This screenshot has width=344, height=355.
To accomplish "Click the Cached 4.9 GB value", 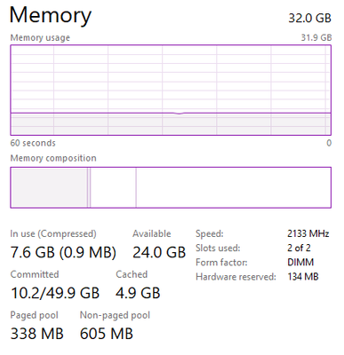I will [x=138, y=293].
